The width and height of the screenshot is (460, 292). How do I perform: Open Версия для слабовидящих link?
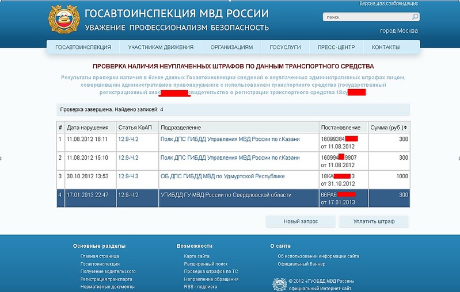(x=389, y=3)
